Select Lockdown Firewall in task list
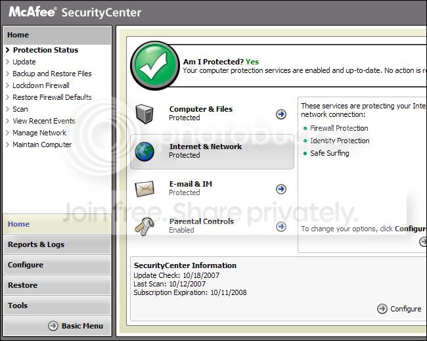The image size is (427, 341). coord(41,85)
